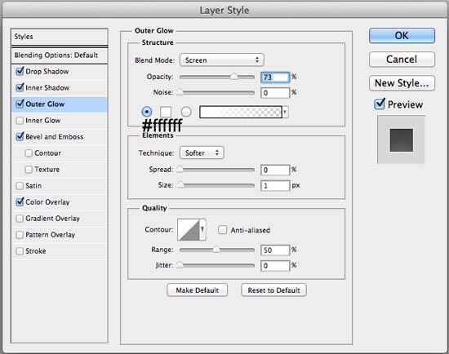Click the Range value field

tap(275, 250)
